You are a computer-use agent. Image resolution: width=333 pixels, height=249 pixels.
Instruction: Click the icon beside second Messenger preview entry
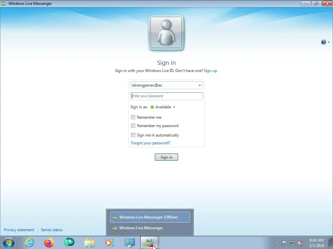115,228
